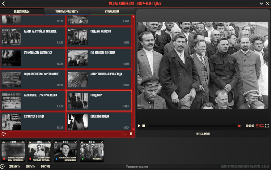Click the Сохранить button
Image resolution: width=271 pixels, height=170 pixels.
pos(14,166)
